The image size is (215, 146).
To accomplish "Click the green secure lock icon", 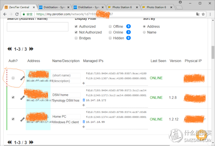I will [24, 14].
